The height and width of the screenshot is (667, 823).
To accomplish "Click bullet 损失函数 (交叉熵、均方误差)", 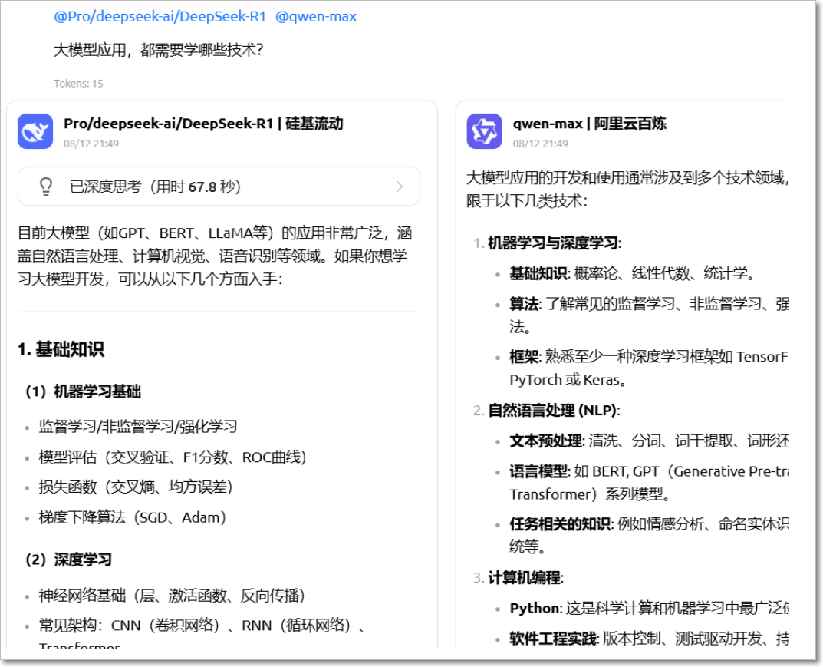I will pos(136,487).
